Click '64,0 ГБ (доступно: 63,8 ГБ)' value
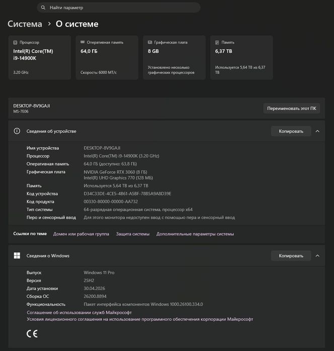Image resolution: width=334 pixels, height=351 pixels. click(x=110, y=164)
